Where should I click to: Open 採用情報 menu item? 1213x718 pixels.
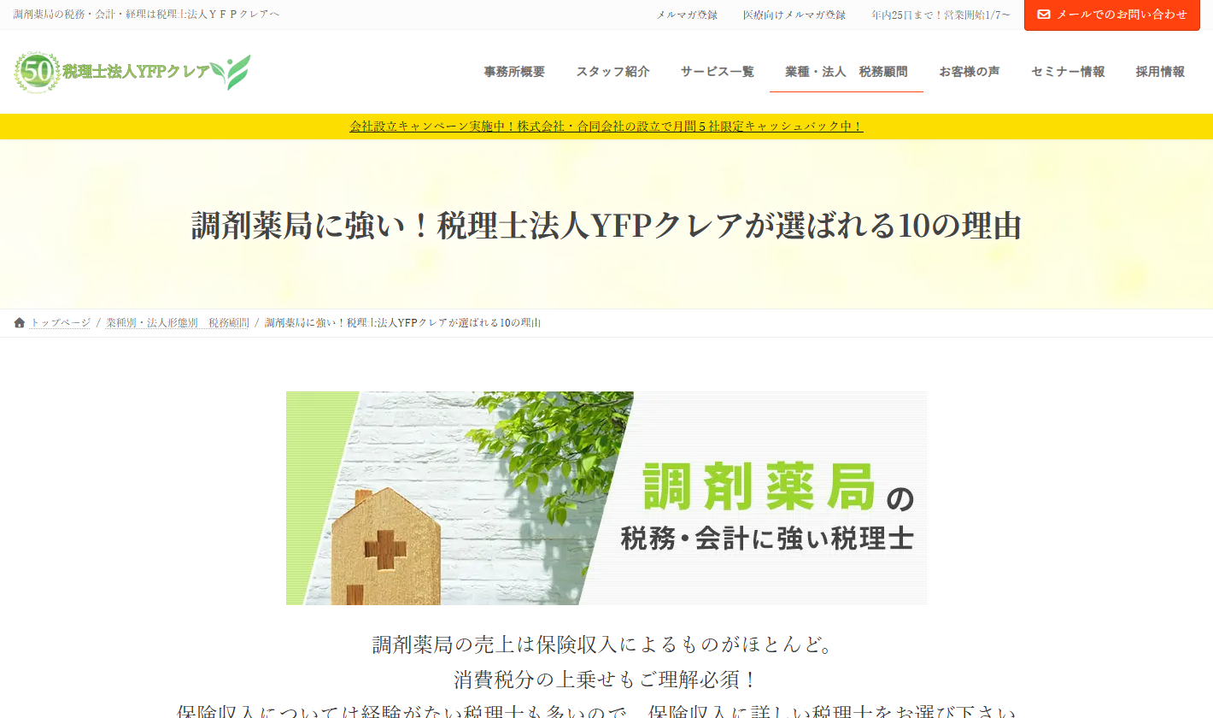1160,72
